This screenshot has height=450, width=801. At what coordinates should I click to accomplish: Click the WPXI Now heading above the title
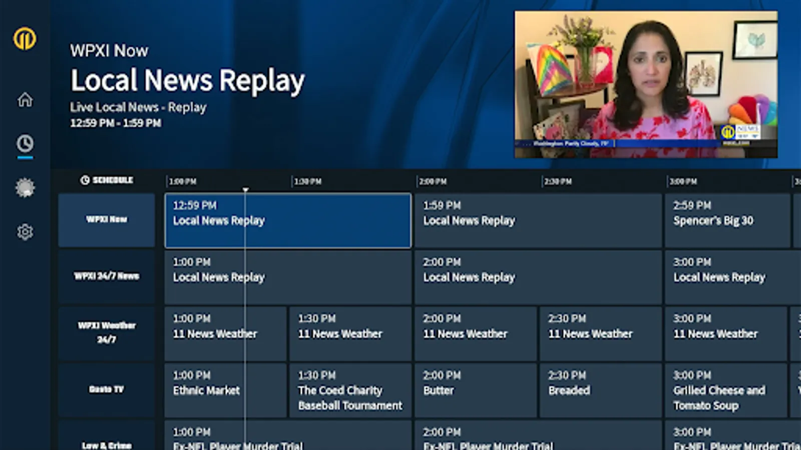click(x=109, y=50)
